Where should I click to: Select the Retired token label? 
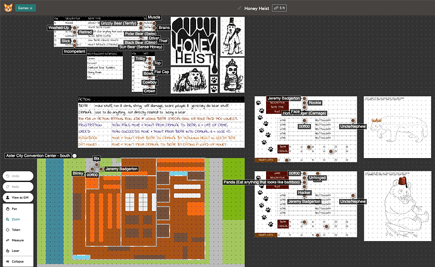coord(85,32)
